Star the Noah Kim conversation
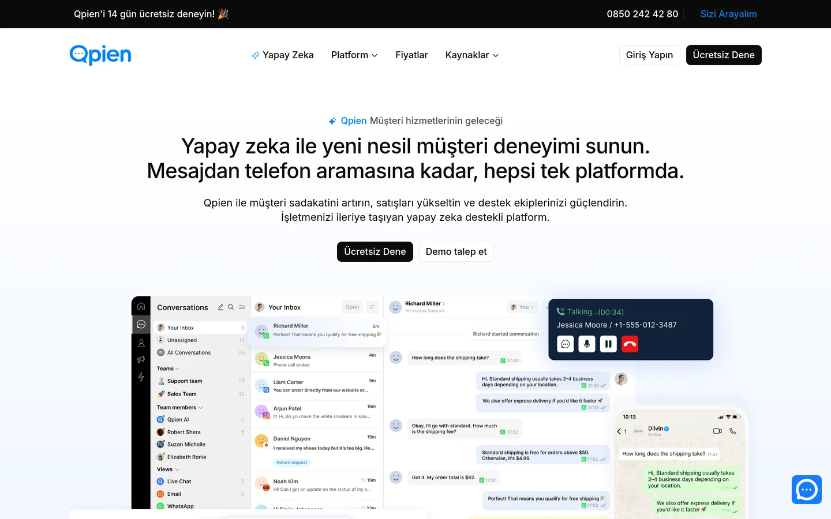 363,480
